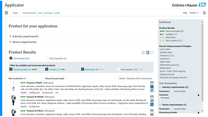Sort Measuring principle column arrows

(66, 78)
